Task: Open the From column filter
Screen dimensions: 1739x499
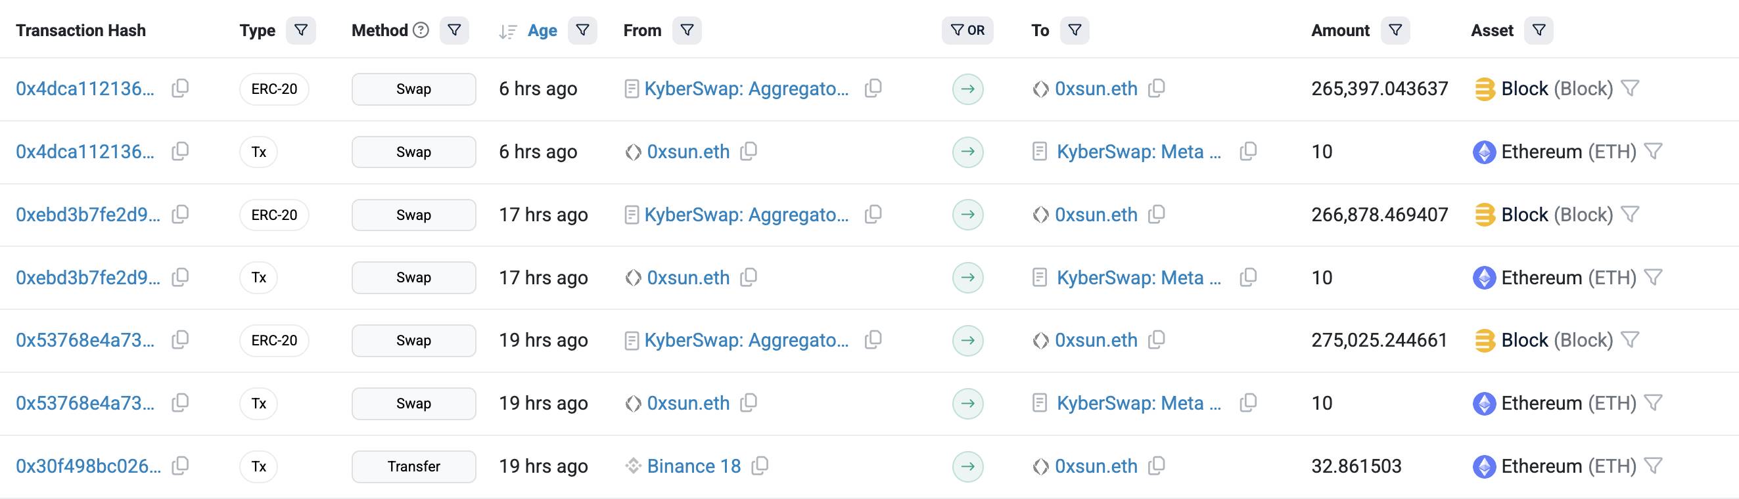Action: coord(687,30)
